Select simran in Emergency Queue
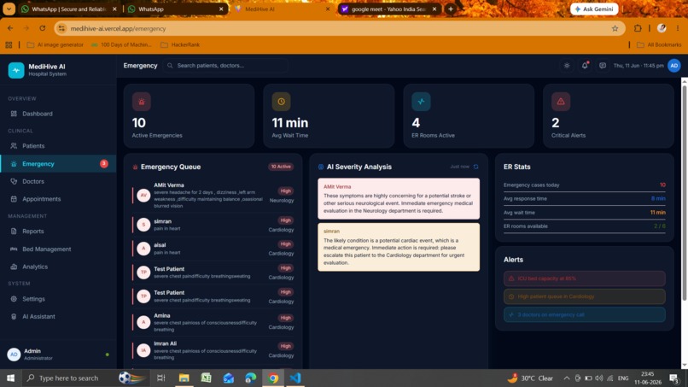Screen dimensions: 688x387 213,225
